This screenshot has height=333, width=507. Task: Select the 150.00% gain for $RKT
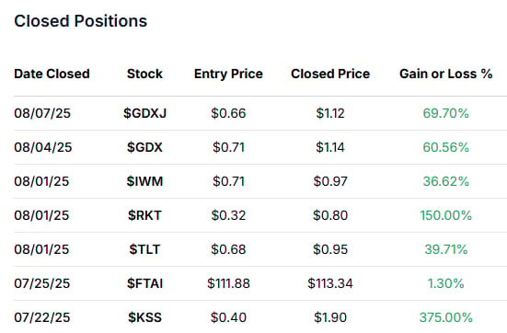pyautogui.click(x=446, y=215)
